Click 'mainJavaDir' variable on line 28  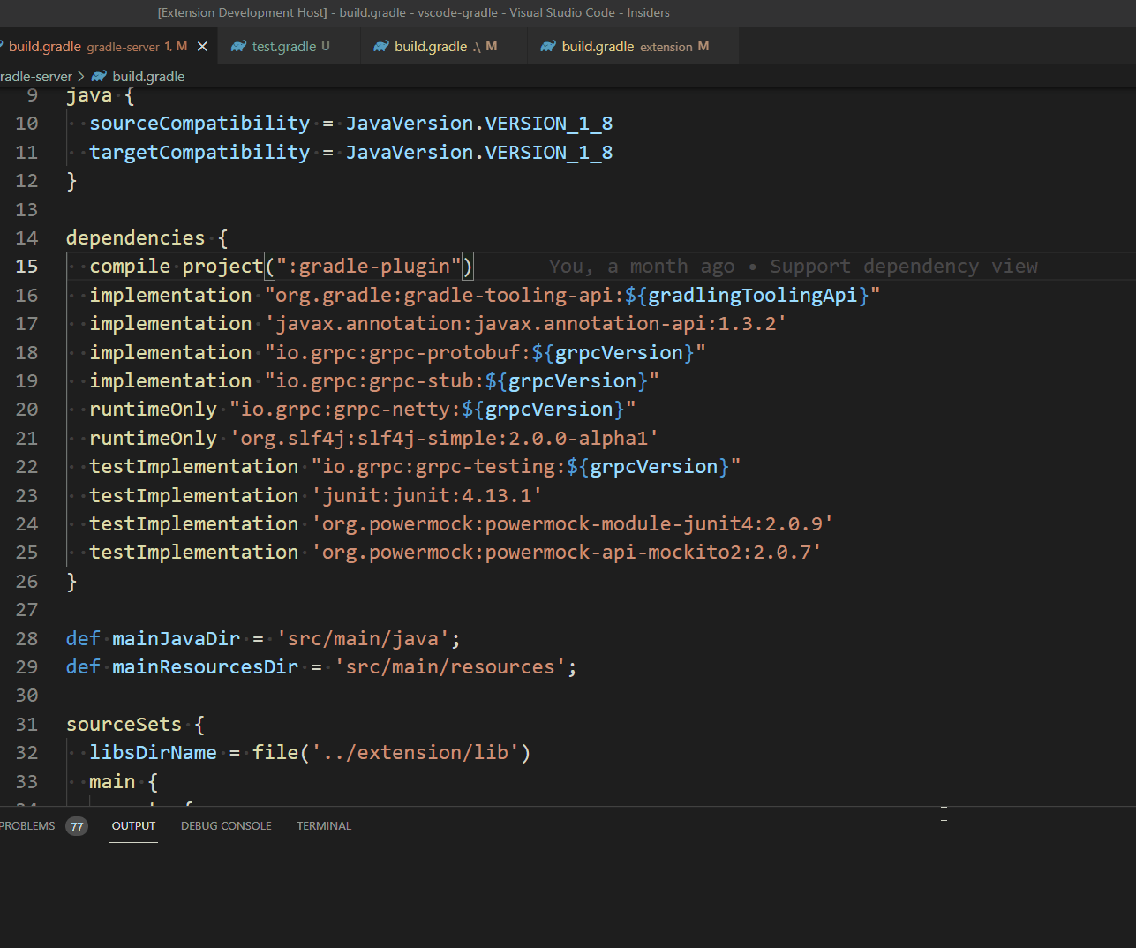coord(176,638)
